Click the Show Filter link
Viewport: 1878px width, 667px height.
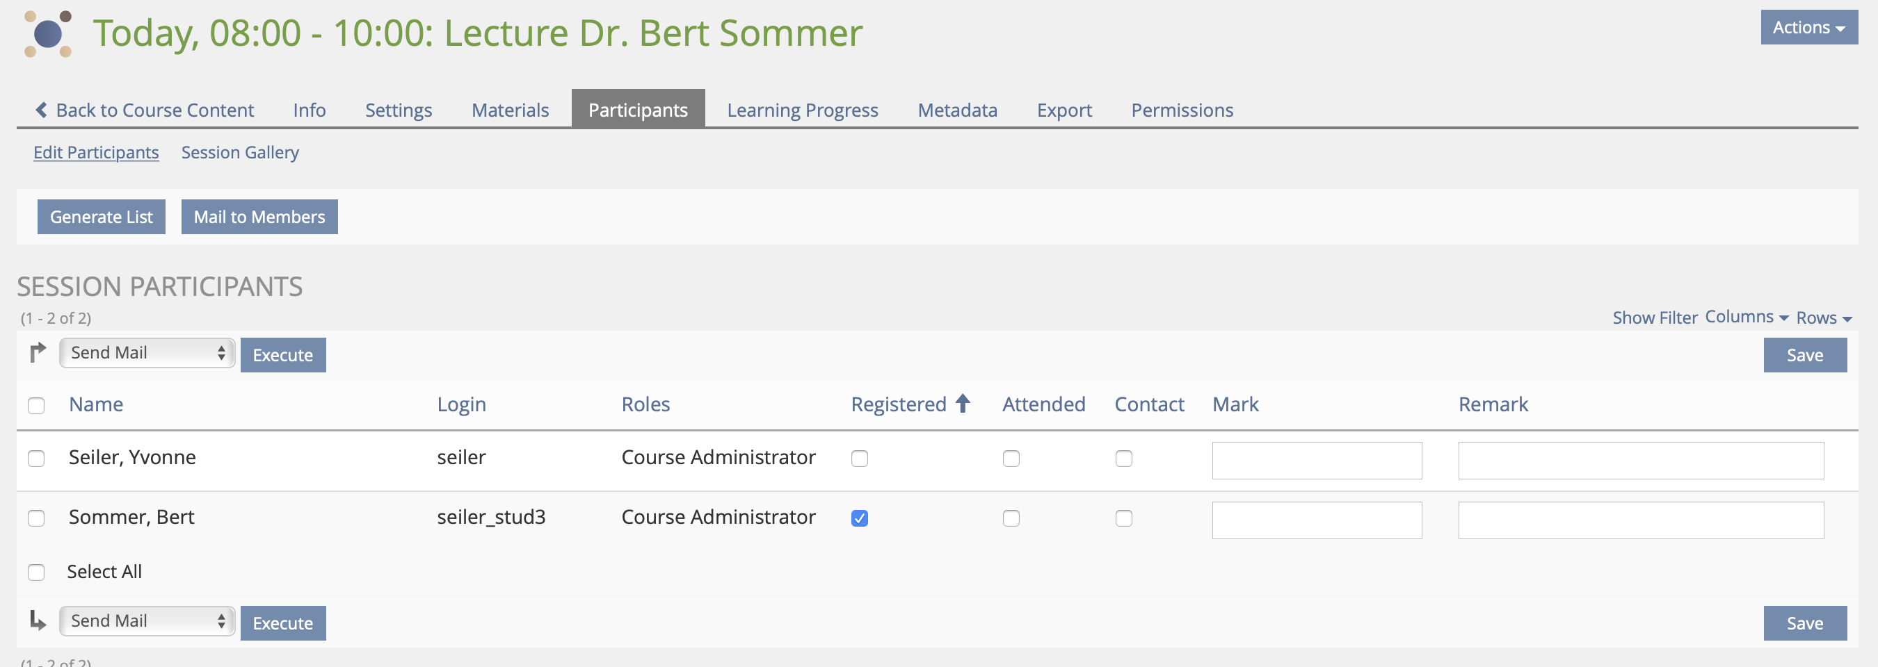pos(1655,318)
